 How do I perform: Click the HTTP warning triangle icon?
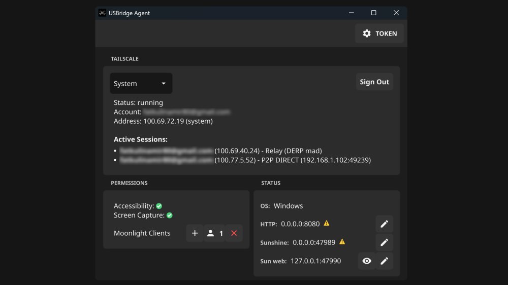pos(327,223)
